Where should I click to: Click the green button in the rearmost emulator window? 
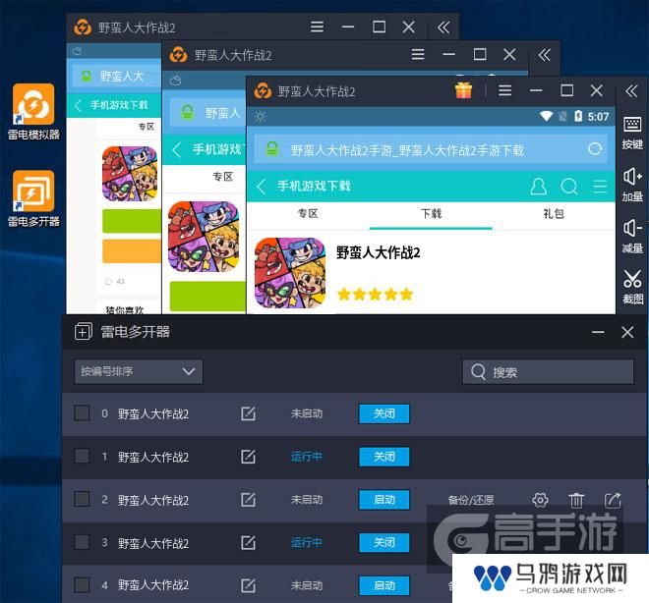pyautogui.click(x=132, y=221)
